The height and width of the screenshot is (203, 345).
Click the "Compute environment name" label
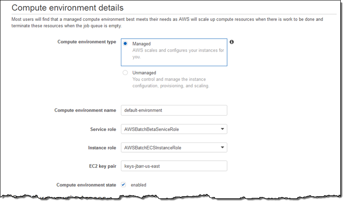[x=85, y=110]
